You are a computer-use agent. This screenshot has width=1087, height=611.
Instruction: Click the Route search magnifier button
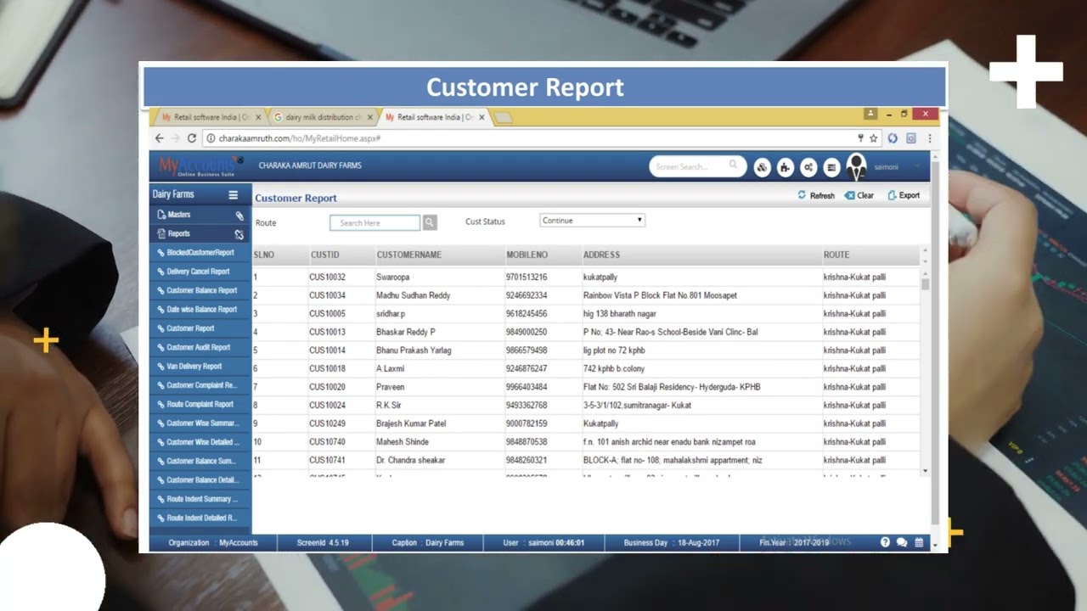point(430,222)
